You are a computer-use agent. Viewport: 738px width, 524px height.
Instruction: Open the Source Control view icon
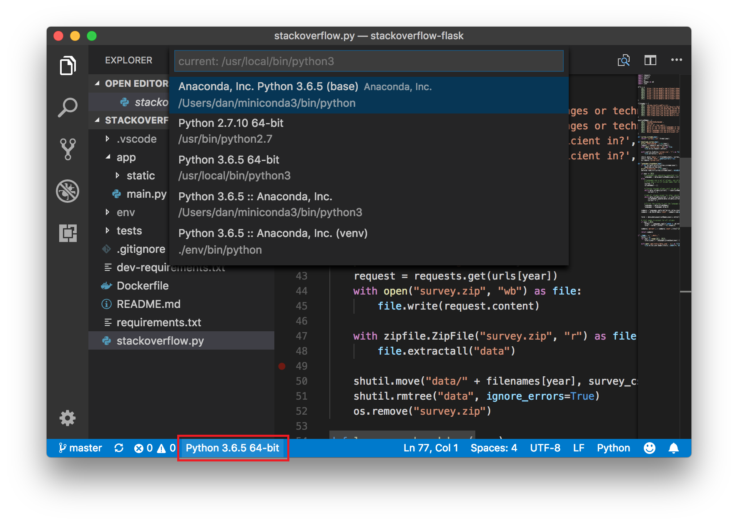click(68, 149)
